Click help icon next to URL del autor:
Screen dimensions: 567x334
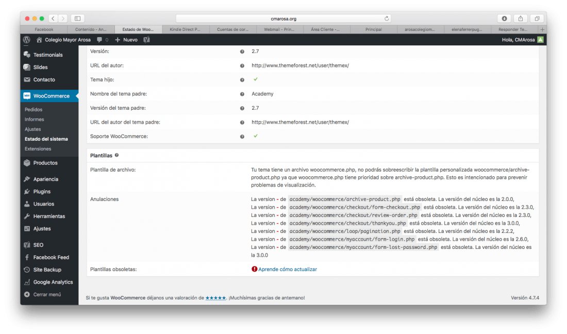click(x=242, y=66)
